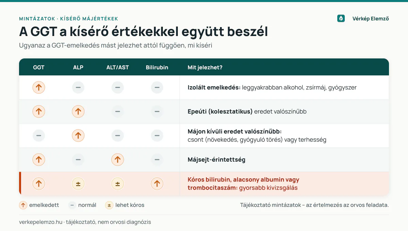The width and height of the screenshot is (408, 231).
Task: Click the MINTÁZATOK · KÍSÉRŐ MÁJÉRTÉKEK label
Action: (x=69, y=19)
